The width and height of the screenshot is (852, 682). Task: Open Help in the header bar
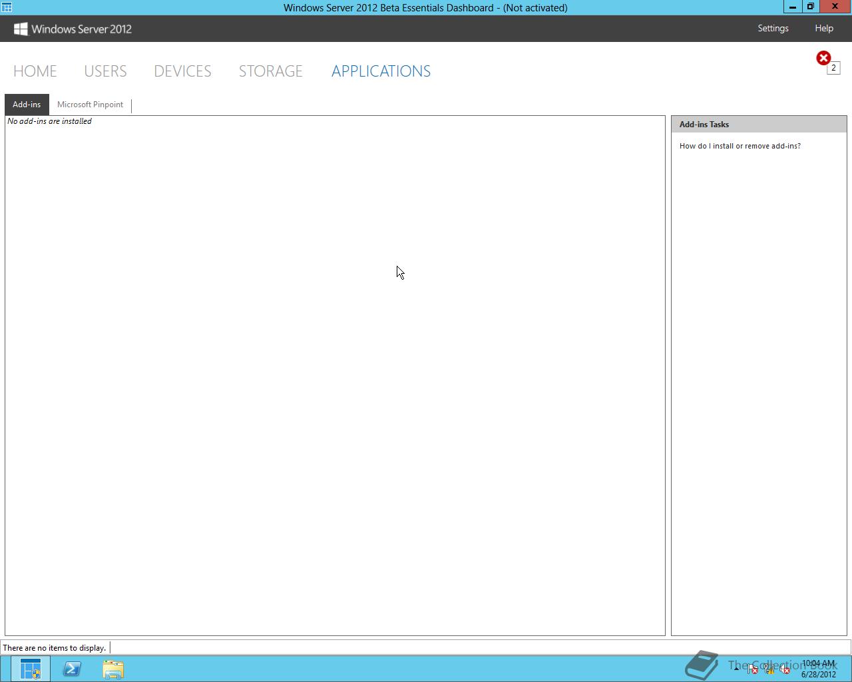point(824,28)
